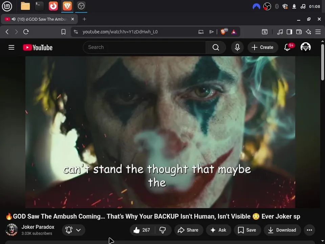Screen dimensions: 325x244
Task: Open the Joker Paradox channel avatar
Action: pyautogui.click(x=12, y=230)
